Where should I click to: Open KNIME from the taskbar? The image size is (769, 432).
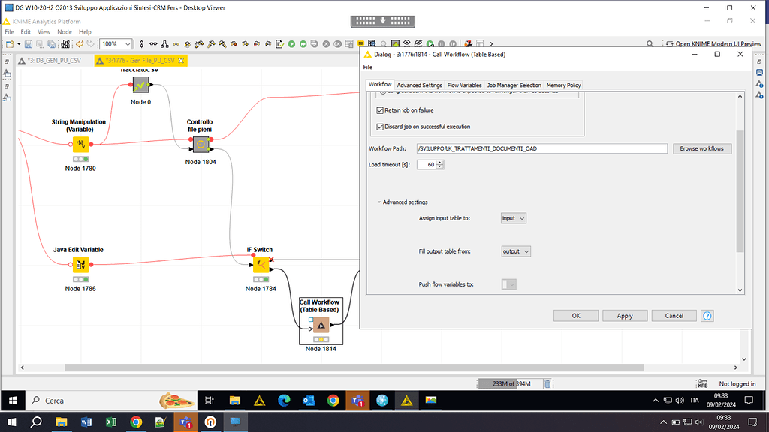[x=406, y=400]
